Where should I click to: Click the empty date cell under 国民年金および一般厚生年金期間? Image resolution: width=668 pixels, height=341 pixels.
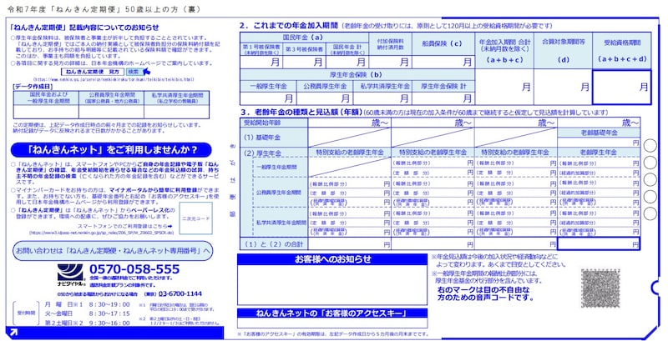(46, 112)
